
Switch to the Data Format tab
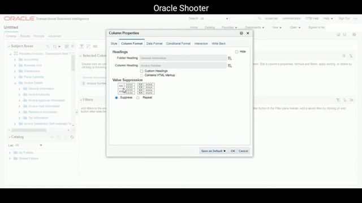click(x=154, y=43)
